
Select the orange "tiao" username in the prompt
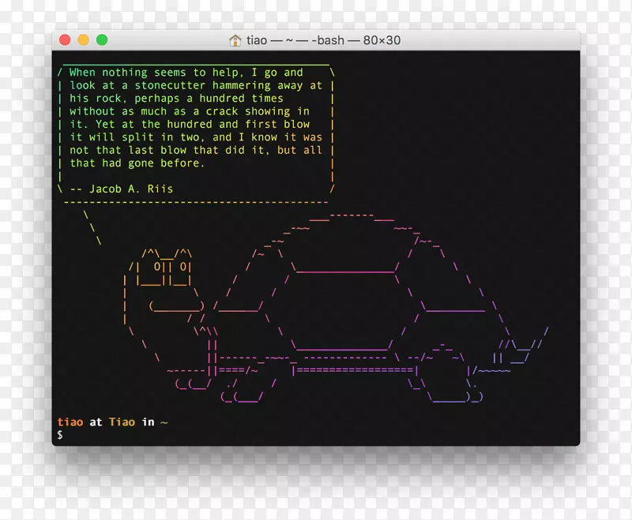coord(71,421)
